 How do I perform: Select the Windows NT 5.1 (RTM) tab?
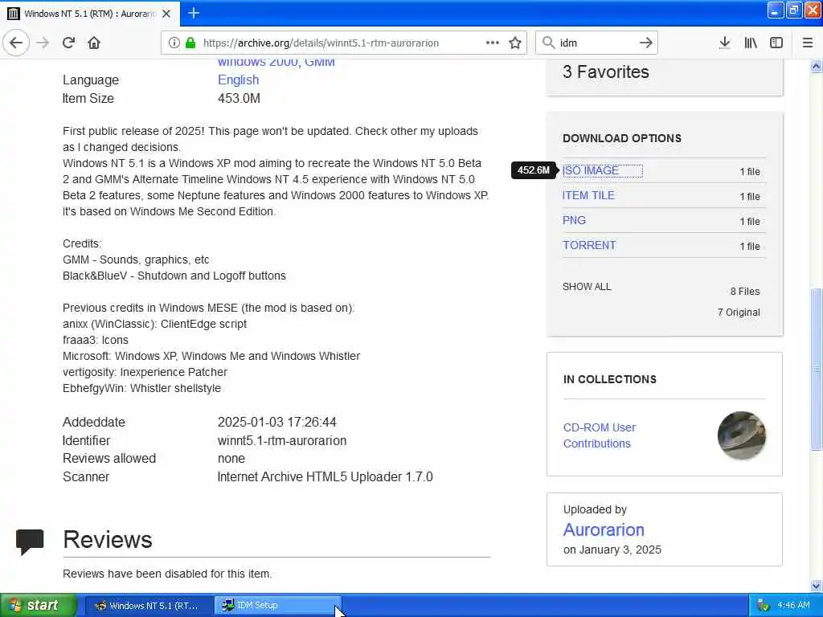pos(90,14)
